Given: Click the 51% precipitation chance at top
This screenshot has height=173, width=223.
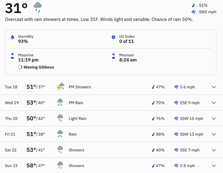Looking at the screenshot, I should click(203, 6).
